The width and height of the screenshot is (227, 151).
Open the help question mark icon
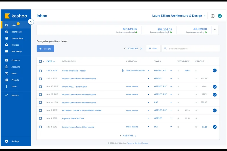tap(213, 16)
